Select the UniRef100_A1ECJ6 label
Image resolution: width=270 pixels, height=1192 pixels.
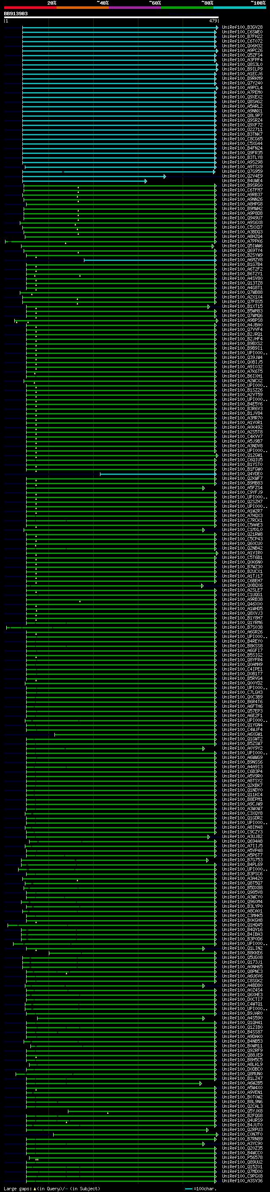tap(242, 74)
